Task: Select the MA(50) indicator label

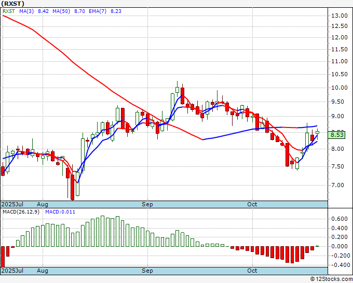Action: coord(61,11)
